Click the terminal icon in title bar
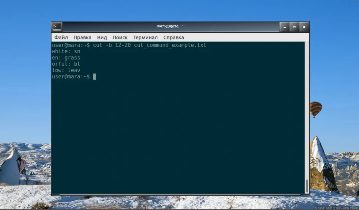This screenshot has height=210, width=359. (57, 27)
